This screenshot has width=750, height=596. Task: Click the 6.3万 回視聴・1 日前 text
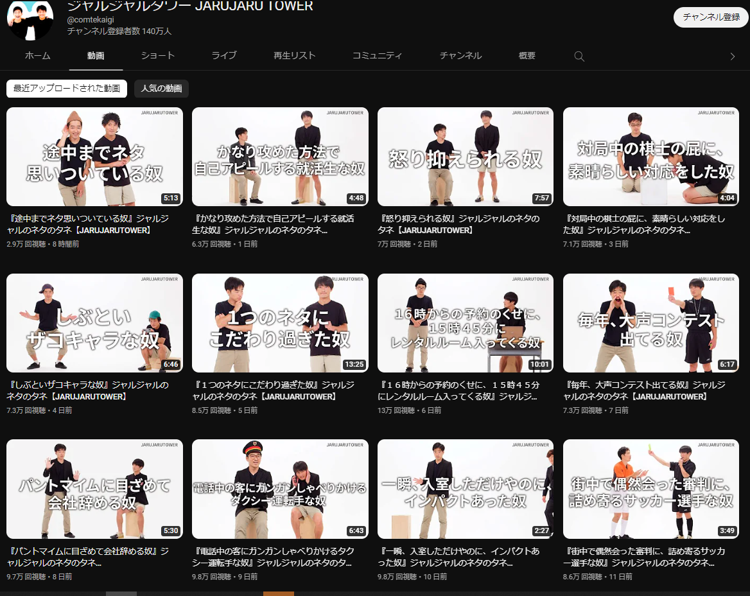225,244
